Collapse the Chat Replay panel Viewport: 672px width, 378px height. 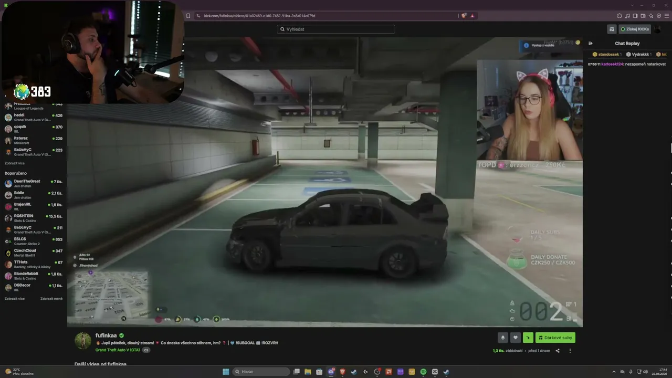click(x=591, y=44)
